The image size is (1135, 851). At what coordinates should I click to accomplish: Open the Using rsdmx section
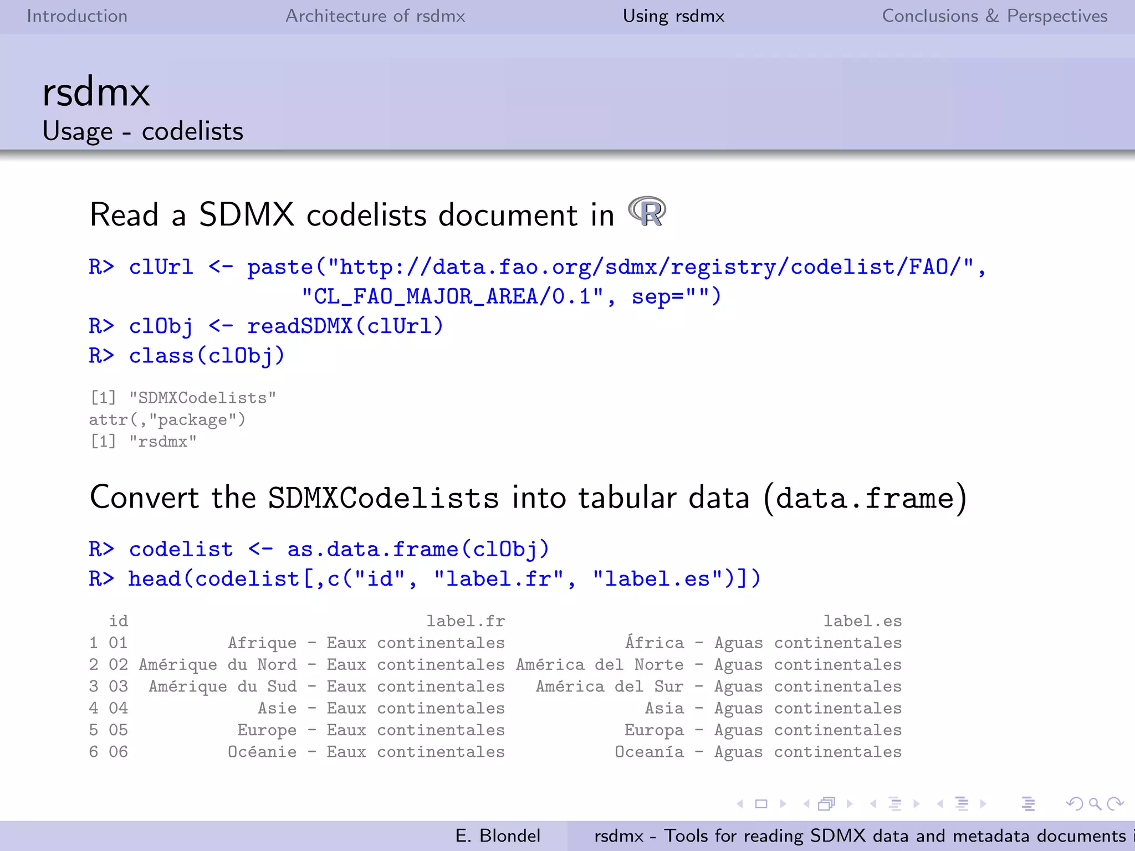(x=673, y=16)
